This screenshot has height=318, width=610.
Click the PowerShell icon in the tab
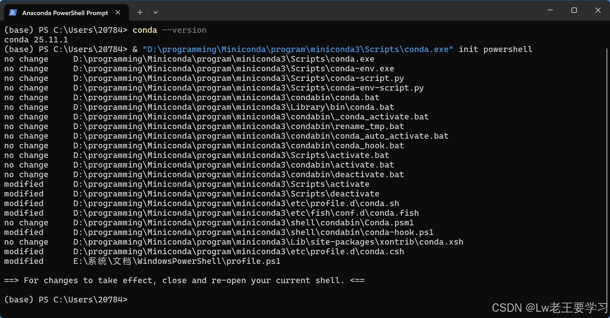13,12
